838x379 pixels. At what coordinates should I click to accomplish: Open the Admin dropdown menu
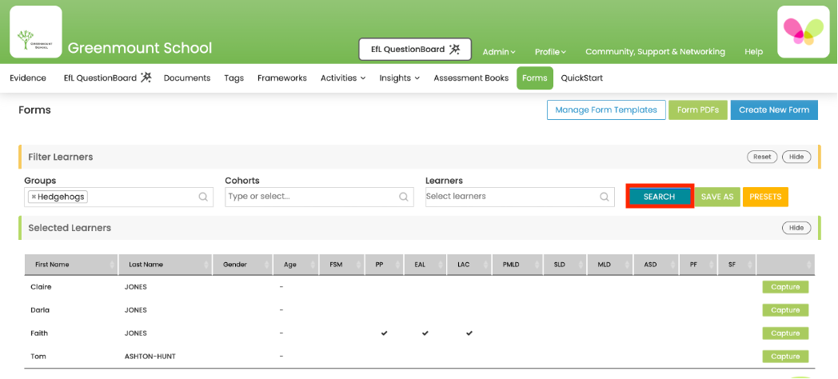[499, 52]
